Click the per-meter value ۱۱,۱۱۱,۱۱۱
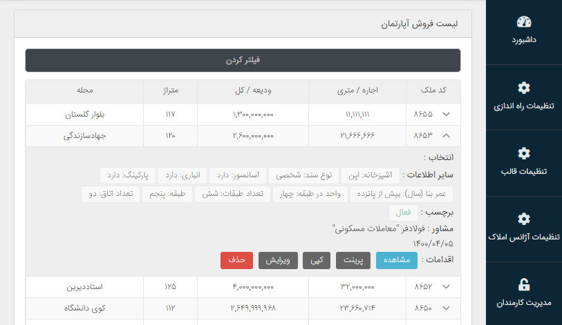The image size is (562, 325). (x=357, y=115)
